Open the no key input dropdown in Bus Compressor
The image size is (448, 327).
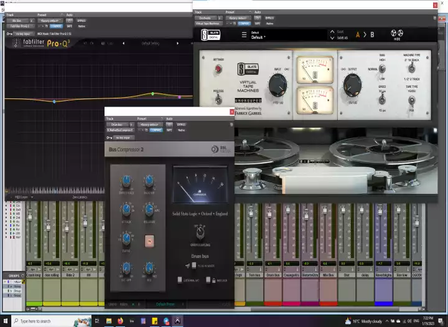pyautogui.click(x=123, y=138)
